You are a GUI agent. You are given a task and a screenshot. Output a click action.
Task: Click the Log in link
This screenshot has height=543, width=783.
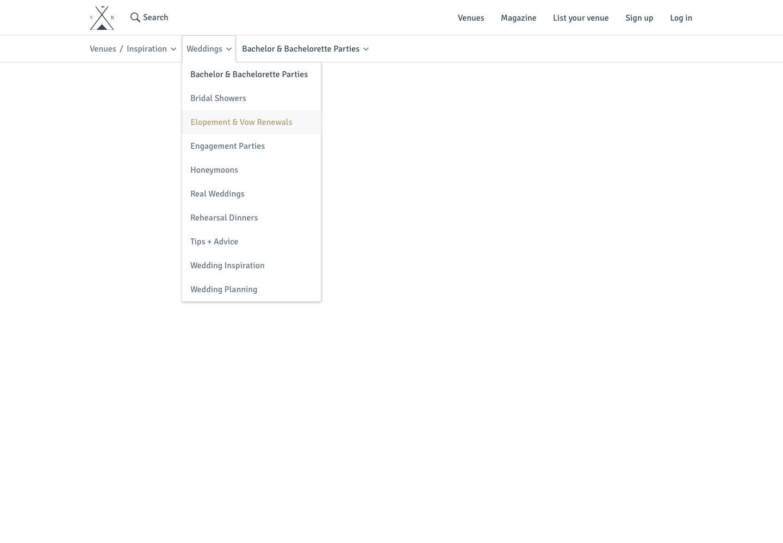click(681, 18)
